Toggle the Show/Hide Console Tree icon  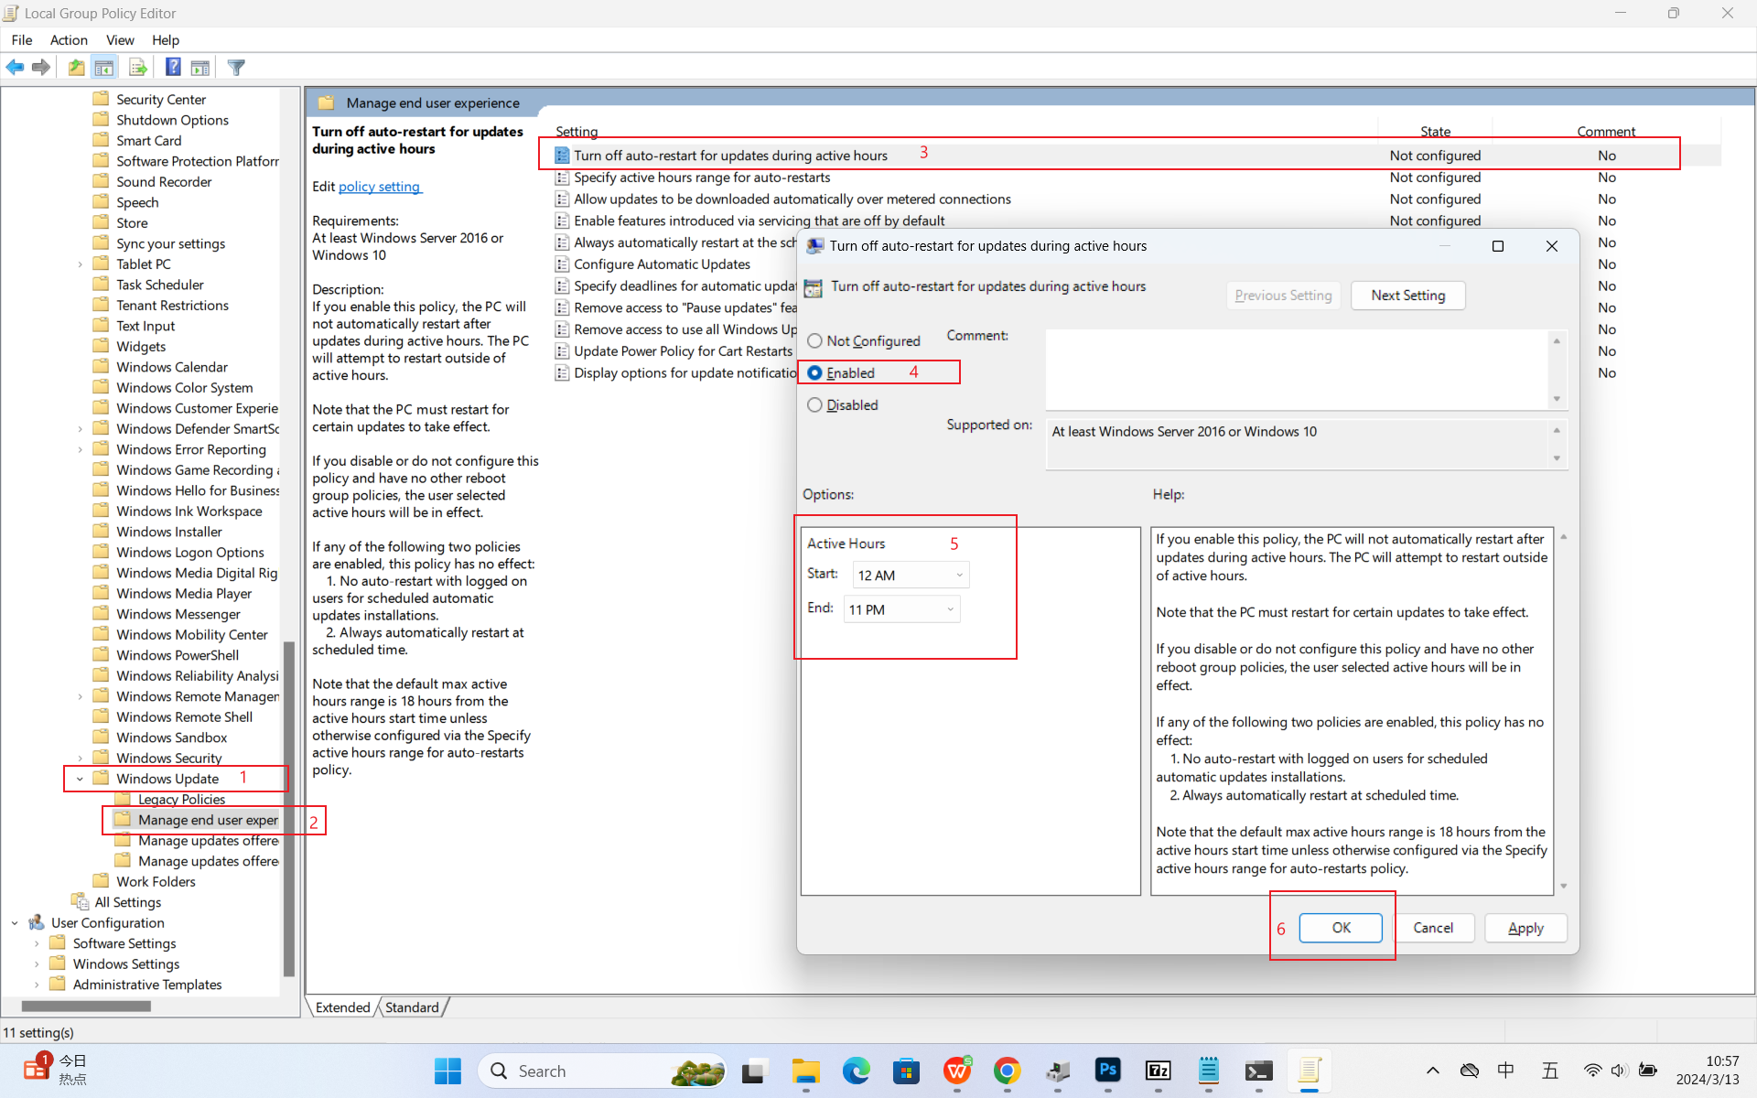click(x=104, y=67)
